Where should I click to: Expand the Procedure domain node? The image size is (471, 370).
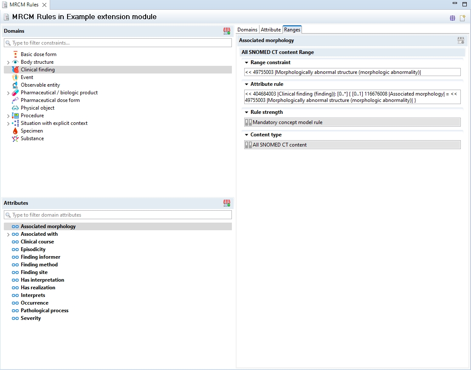[8, 116]
